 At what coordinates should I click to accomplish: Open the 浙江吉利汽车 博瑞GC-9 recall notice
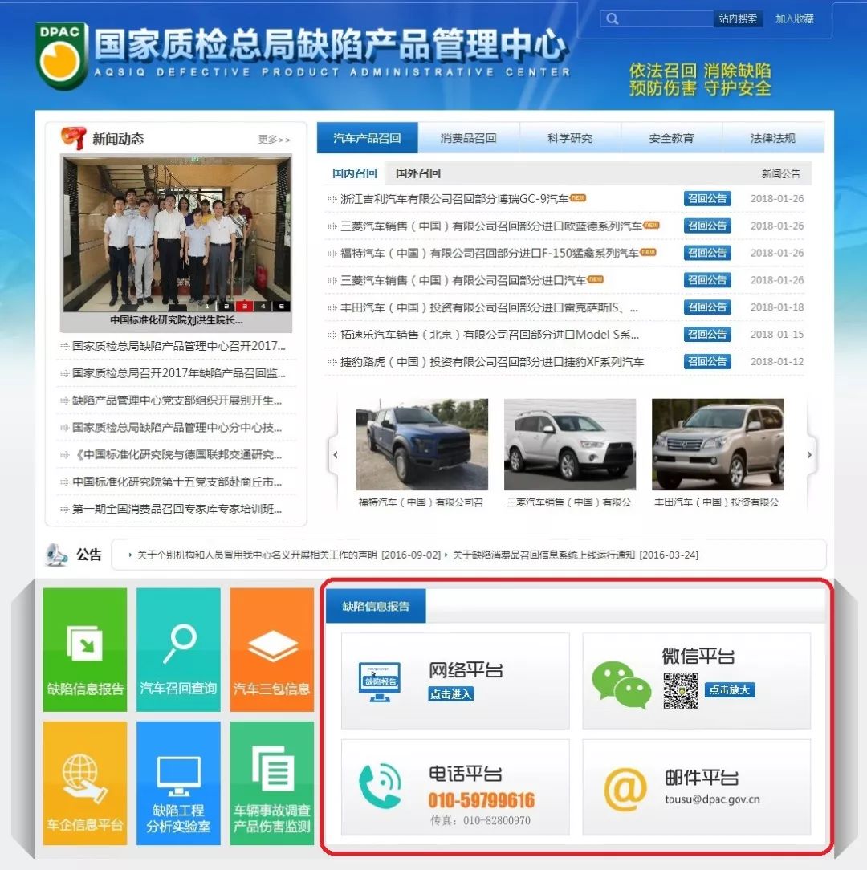pyautogui.click(x=454, y=198)
